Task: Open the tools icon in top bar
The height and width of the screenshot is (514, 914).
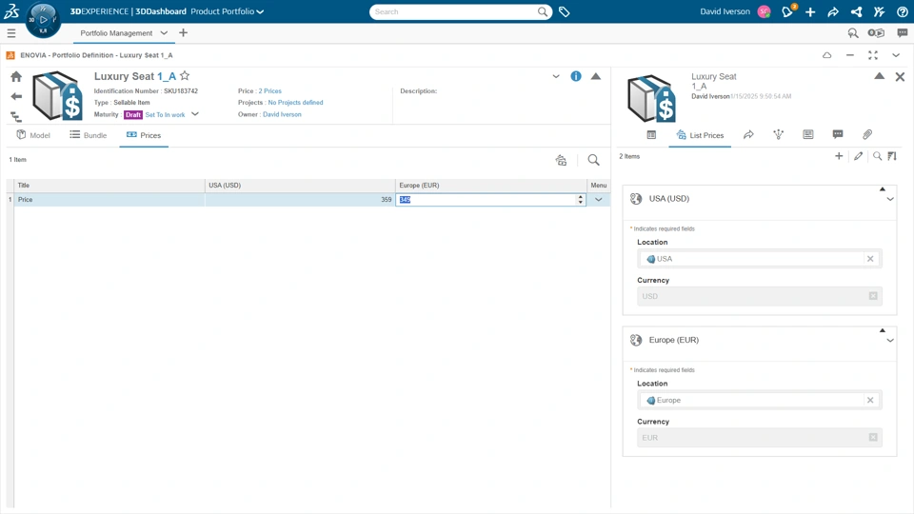Action: pyautogui.click(x=879, y=11)
